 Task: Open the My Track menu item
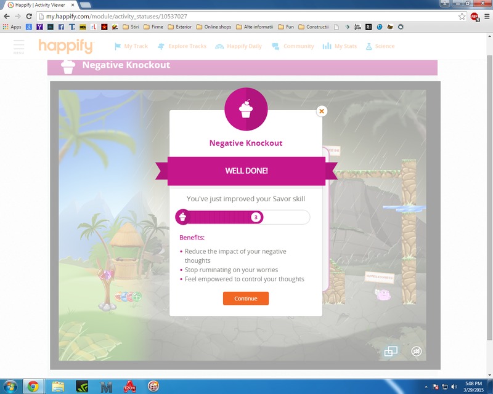tap(131, 46)
